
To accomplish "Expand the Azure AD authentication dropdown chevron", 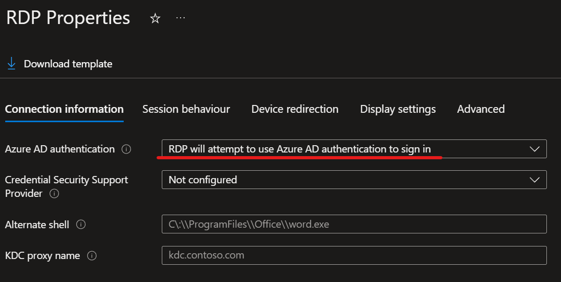I will [534, 149].
